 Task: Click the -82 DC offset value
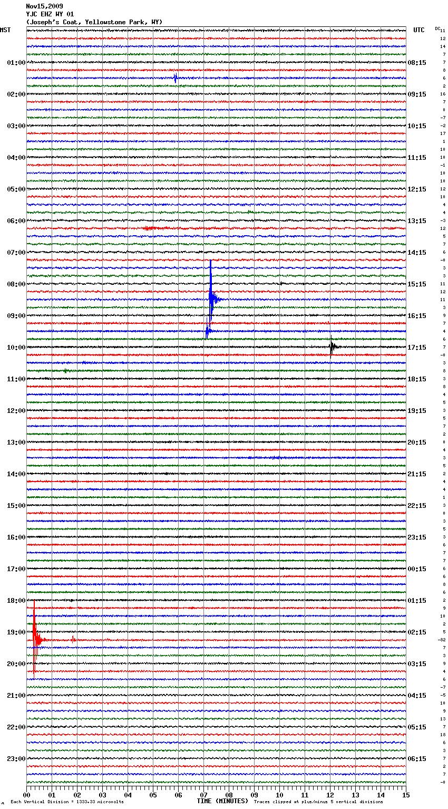(x=442, y=640)
